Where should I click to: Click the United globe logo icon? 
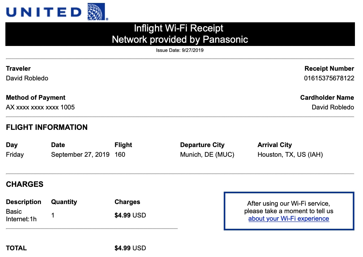(97, 12)
